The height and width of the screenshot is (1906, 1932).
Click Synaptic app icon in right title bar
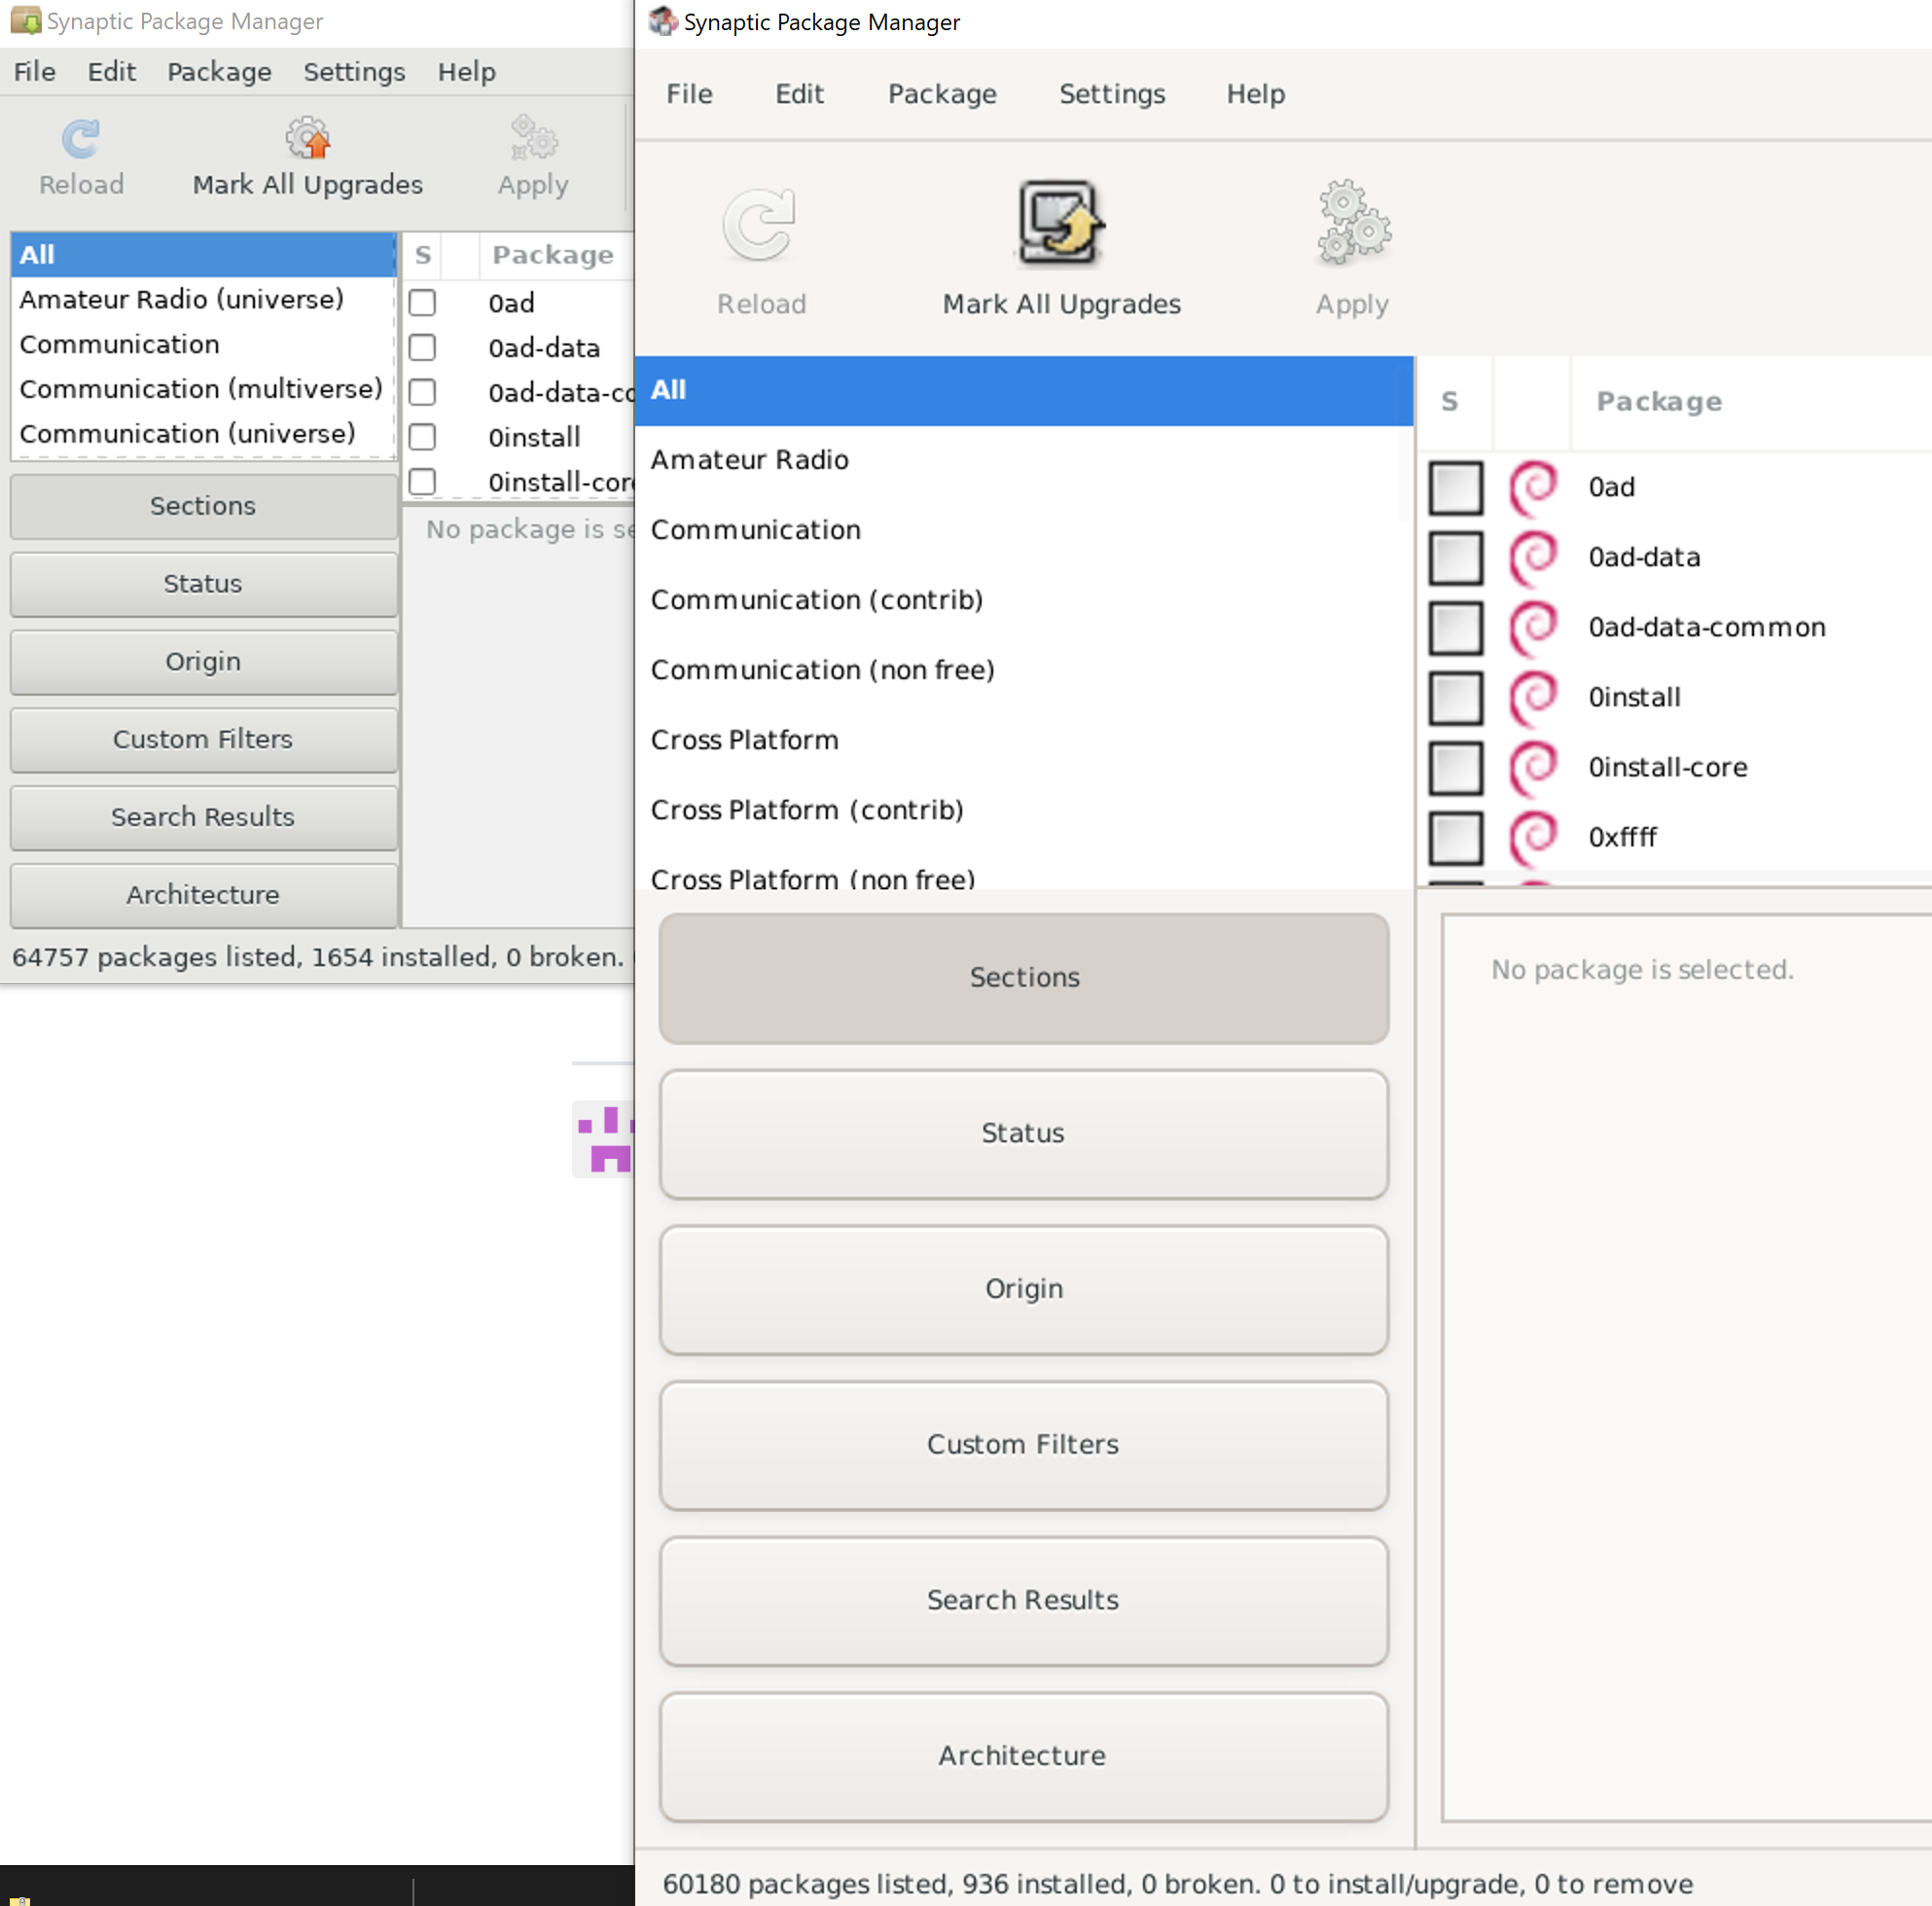pyautogui.click(x=662, y=21)
